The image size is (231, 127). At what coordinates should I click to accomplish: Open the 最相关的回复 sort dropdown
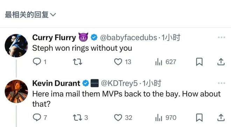pos(30,15)
